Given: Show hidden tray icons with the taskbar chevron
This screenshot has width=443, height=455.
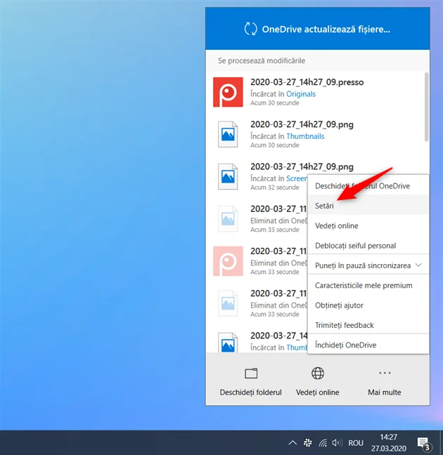Looking at the screenshot, I should pyautogui.click(x=293, y=443).
